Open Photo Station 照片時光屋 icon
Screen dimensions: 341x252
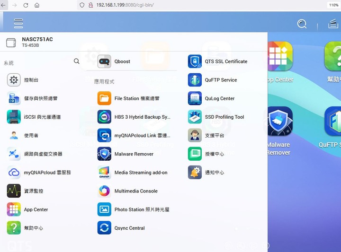click(104, 209)
